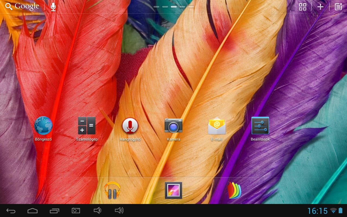Tap the battery status icon
The width and height of the screenshot is (347, 217).
[x=340, y=210]
